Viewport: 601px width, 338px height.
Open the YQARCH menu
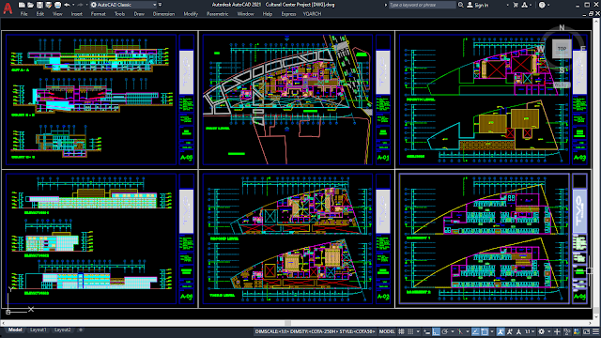[312, 14]
